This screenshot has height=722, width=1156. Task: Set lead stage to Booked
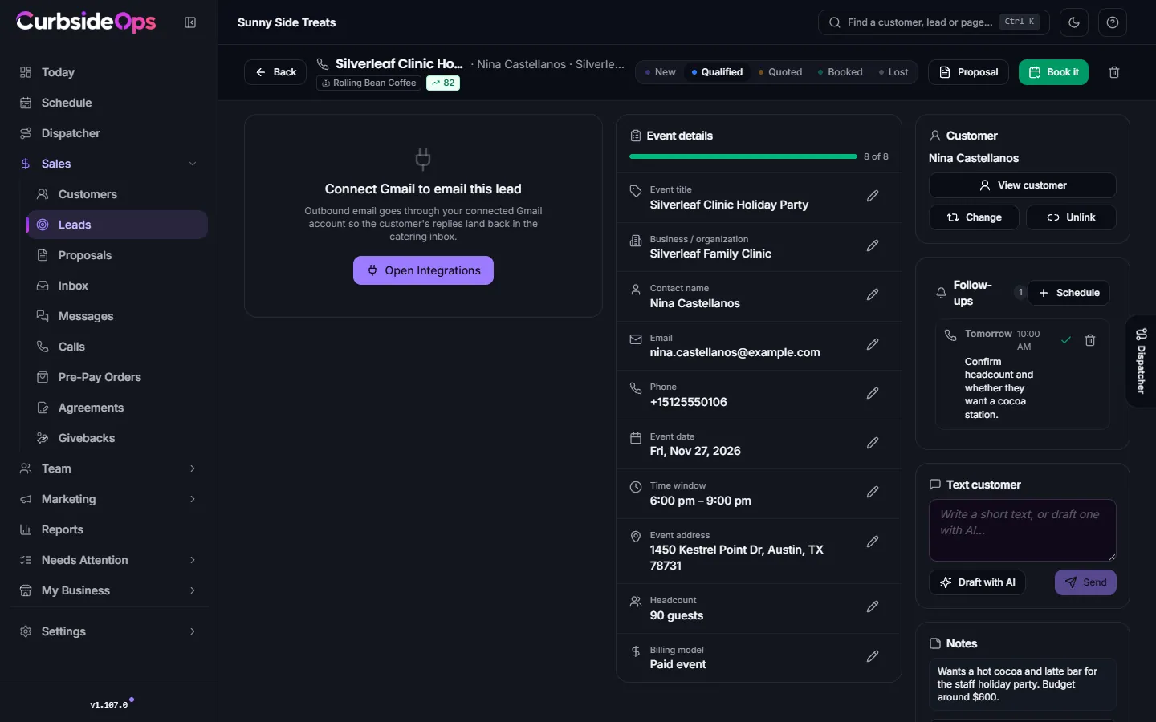pos(841,72)
